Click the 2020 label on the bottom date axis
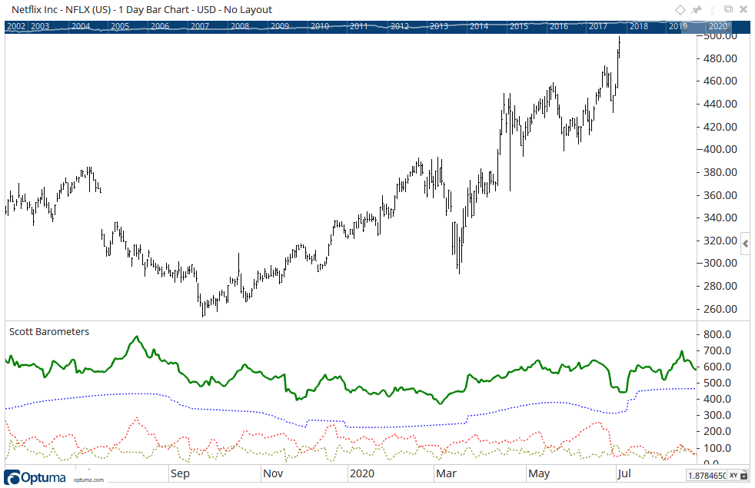755x488 pixels. point(362,473)
